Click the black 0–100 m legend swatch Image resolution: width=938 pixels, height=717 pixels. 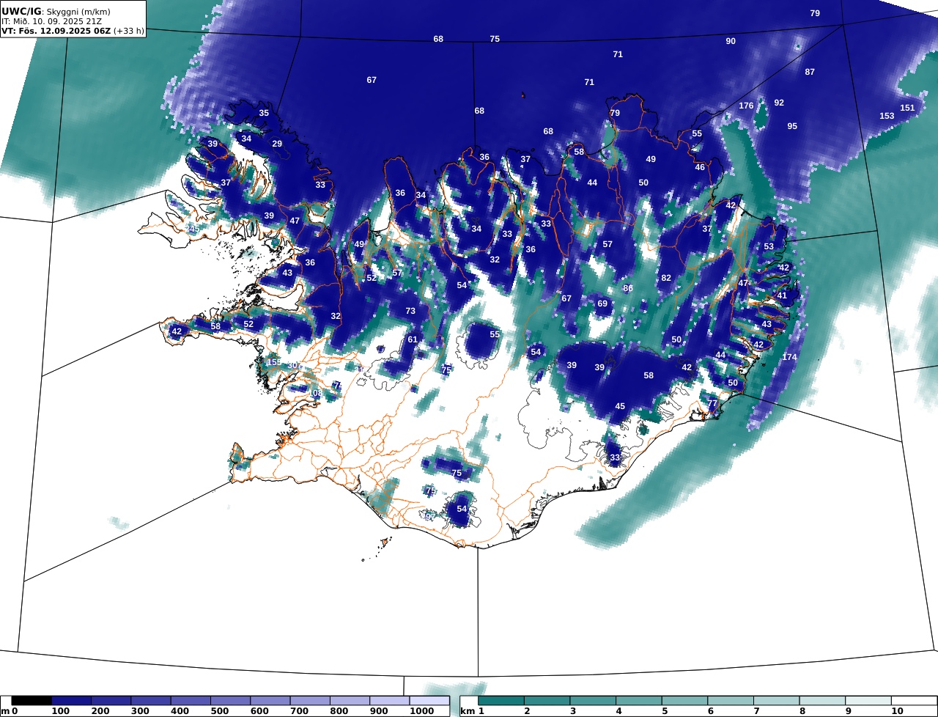click(32, 701)
